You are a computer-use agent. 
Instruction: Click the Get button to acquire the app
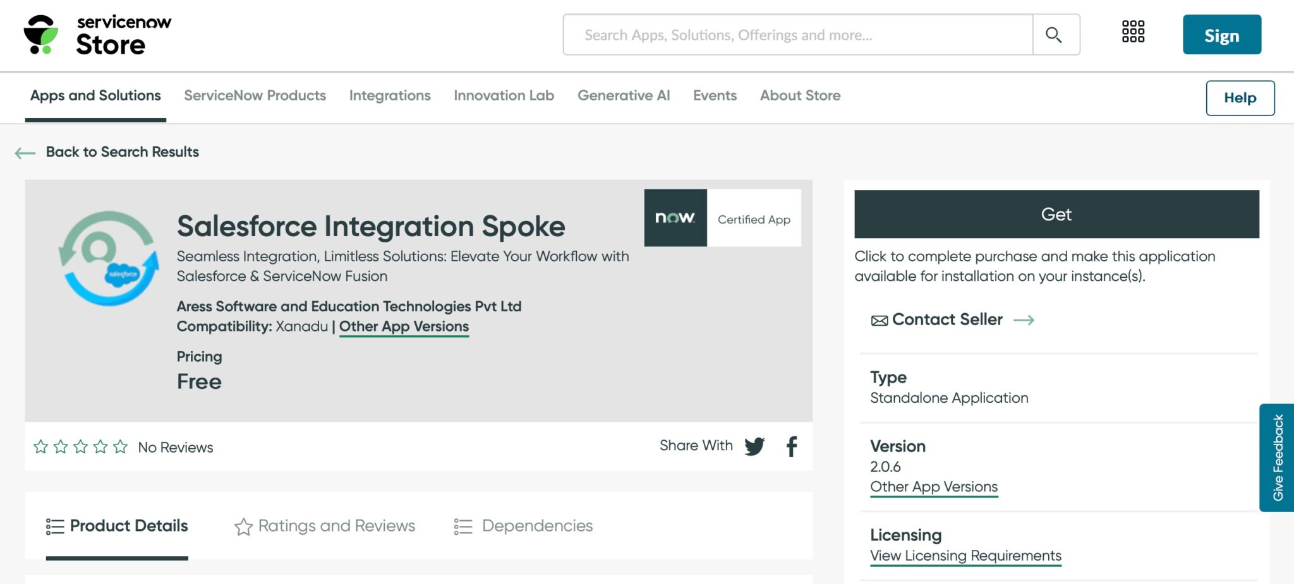1056,214
